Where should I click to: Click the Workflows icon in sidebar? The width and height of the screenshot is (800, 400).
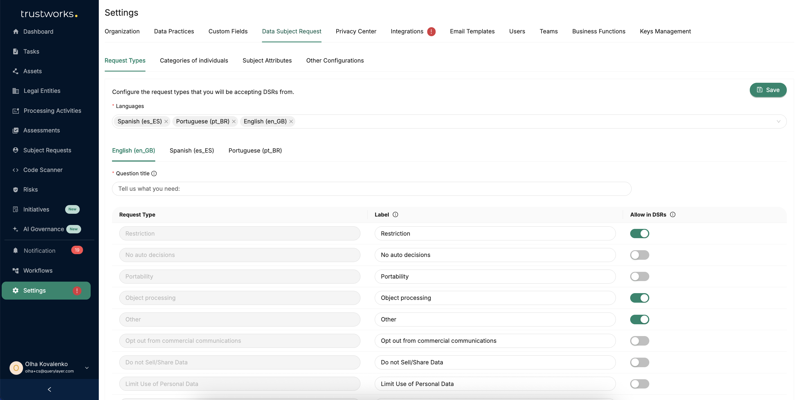click(15, 271)
